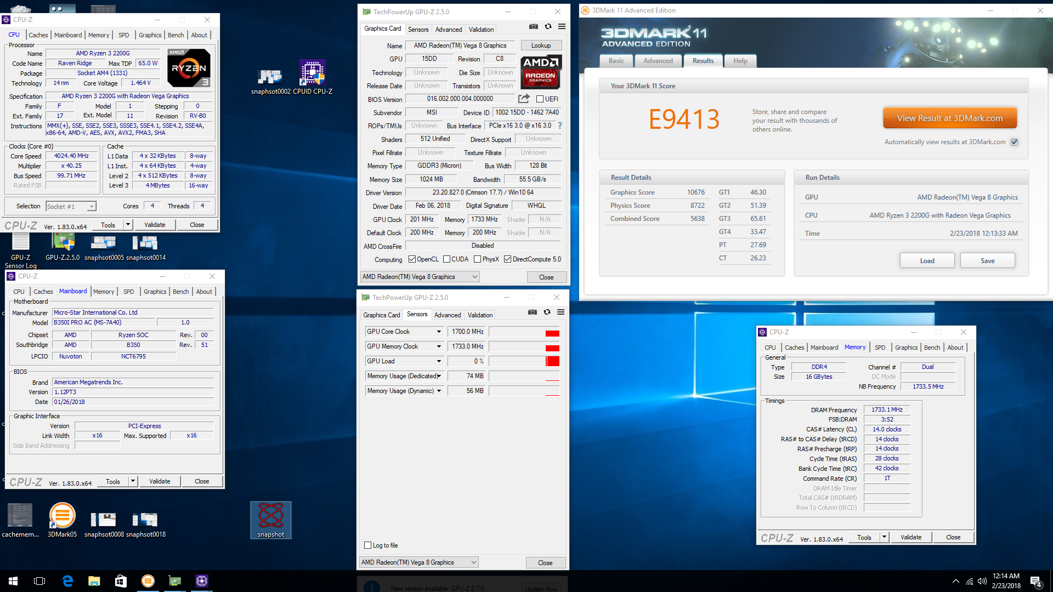The height and width of the screenshot is (592, 1053).
Task: Click GPU Name field in GPU-Z
Action: click(461, 45)
